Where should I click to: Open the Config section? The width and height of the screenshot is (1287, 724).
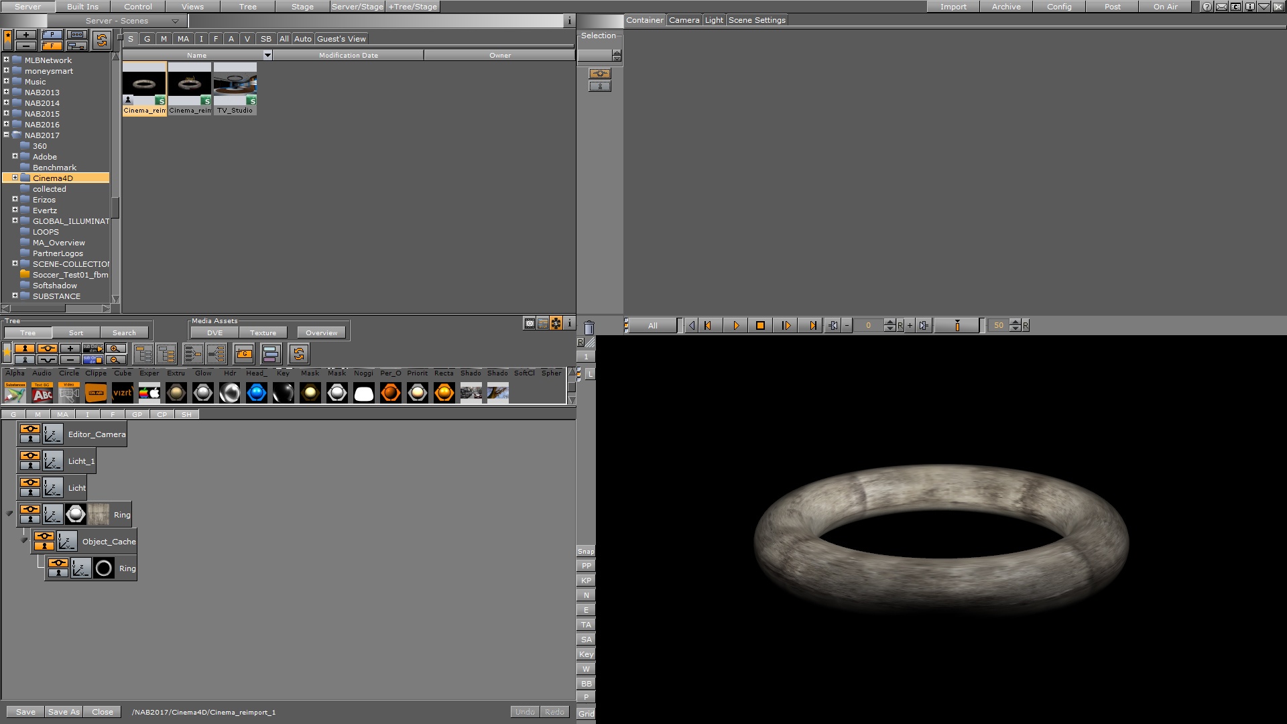(1059, 7)
